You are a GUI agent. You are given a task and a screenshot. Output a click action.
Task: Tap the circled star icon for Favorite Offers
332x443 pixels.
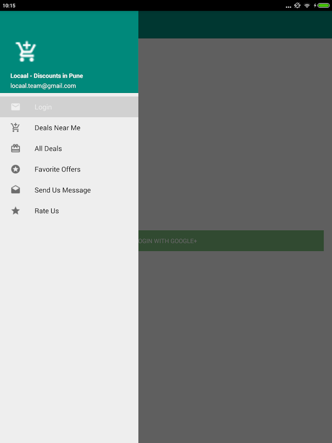[x=16, y=169]
